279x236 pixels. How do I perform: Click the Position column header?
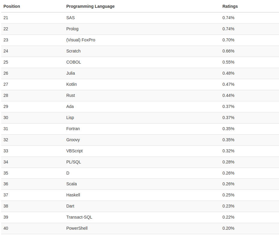tap(12, 6)
